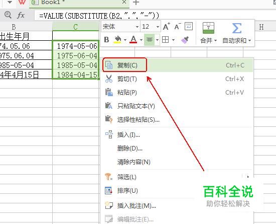
Task: Click the zoom magnifier icon beside fx
Action: click(8, 15)
